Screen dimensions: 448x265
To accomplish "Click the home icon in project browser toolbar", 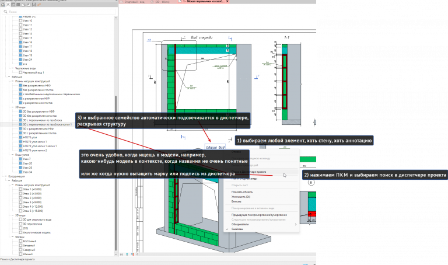I will [3, 5].
